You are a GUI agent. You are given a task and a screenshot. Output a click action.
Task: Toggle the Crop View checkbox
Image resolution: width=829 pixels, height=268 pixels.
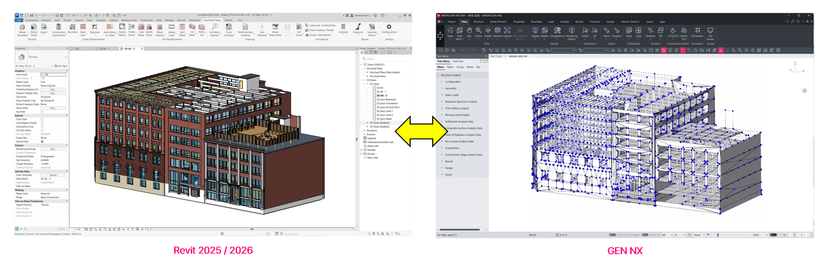pos(42,119)
